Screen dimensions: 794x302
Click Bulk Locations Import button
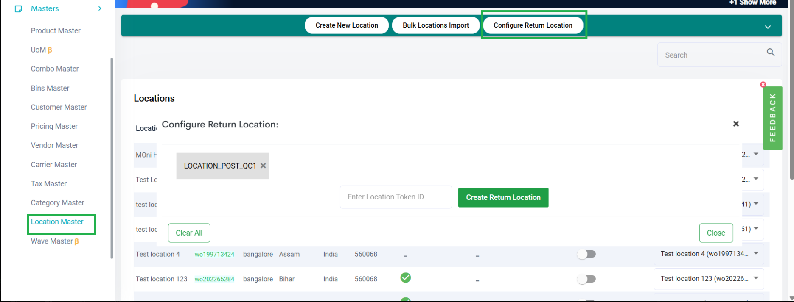coord(436,25)
